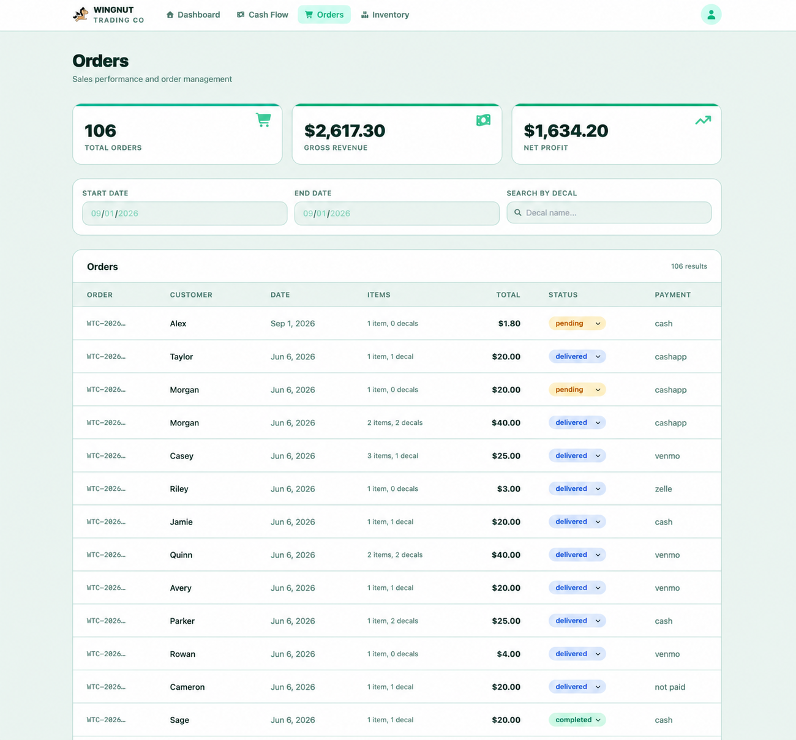Click the $3.00 total in Riley's row
Screen dimensions: 796x740
click(509, 489)
